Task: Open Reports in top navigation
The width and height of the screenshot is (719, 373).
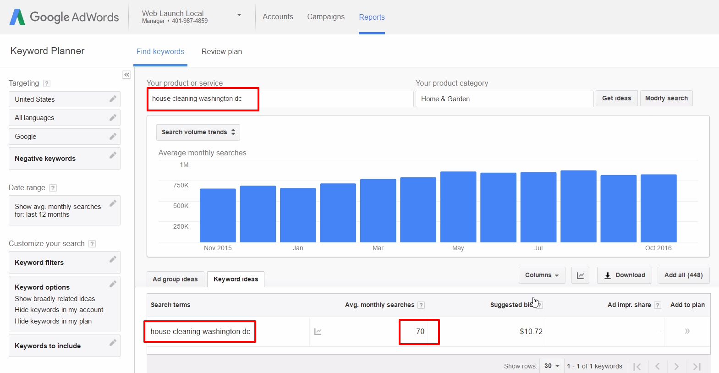Action: tap(372, 17)
